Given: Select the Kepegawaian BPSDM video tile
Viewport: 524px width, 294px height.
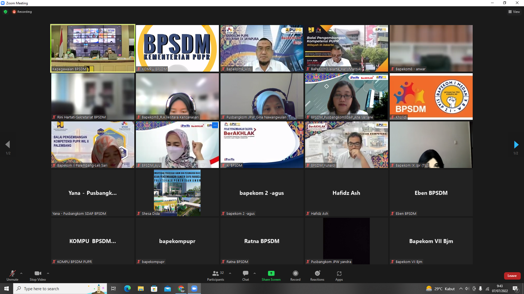Looking at the screenshot, I should [93, 48].
